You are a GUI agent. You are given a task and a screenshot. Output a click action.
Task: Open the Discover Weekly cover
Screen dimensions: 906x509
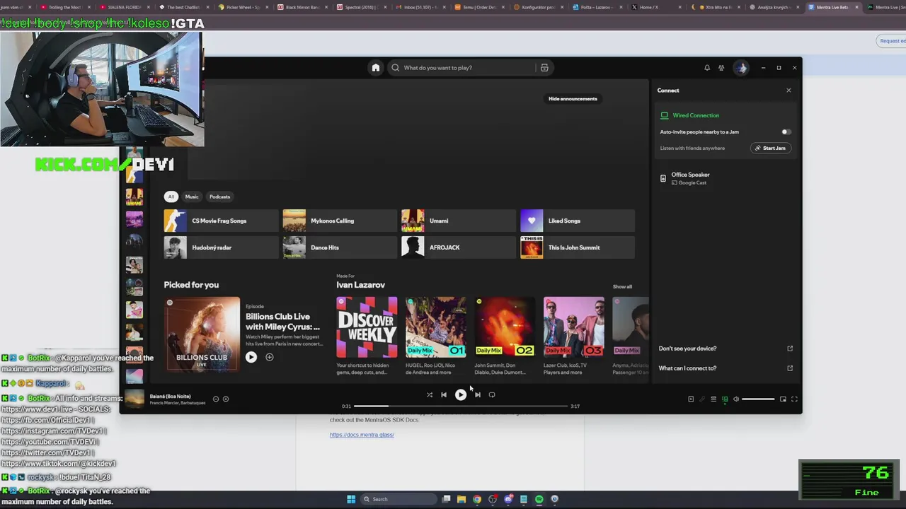tap(367, 327)
